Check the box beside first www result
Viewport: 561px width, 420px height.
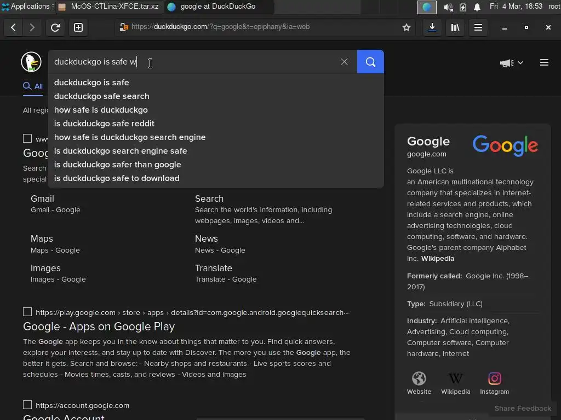coord(27,138)
